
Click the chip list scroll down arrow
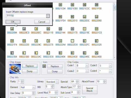115,57
